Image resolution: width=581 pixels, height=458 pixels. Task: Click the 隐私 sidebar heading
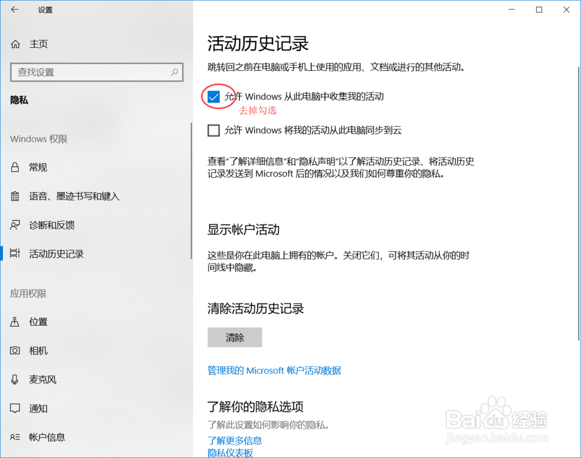click(19, 100)
